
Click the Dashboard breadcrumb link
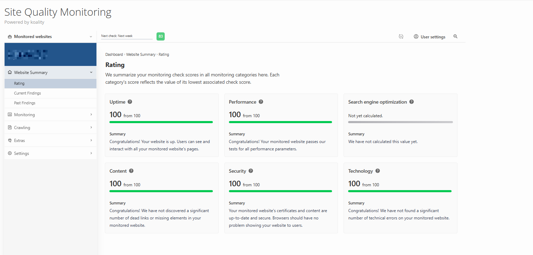(x=114, y=54)
